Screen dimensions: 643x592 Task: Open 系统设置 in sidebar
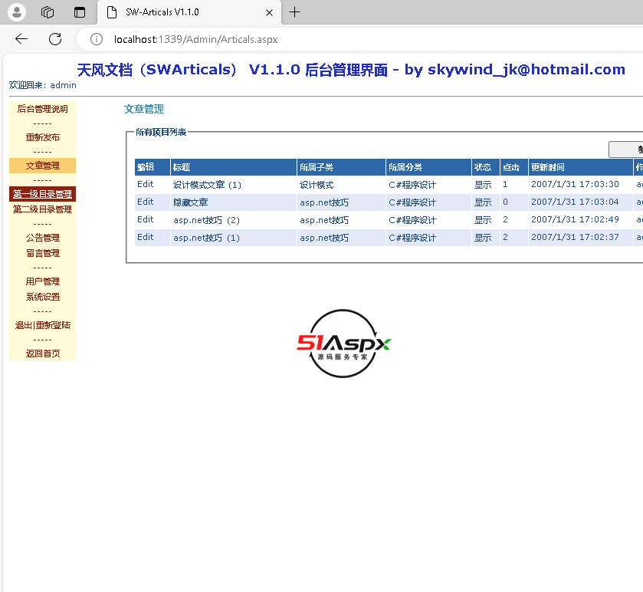coord(43,297)
